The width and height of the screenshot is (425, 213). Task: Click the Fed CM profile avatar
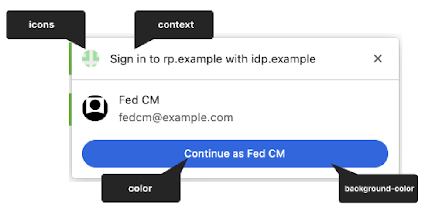tap(95, 108)
